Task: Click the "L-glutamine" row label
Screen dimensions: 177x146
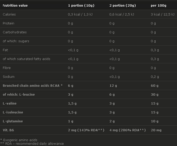Action: 13,121
